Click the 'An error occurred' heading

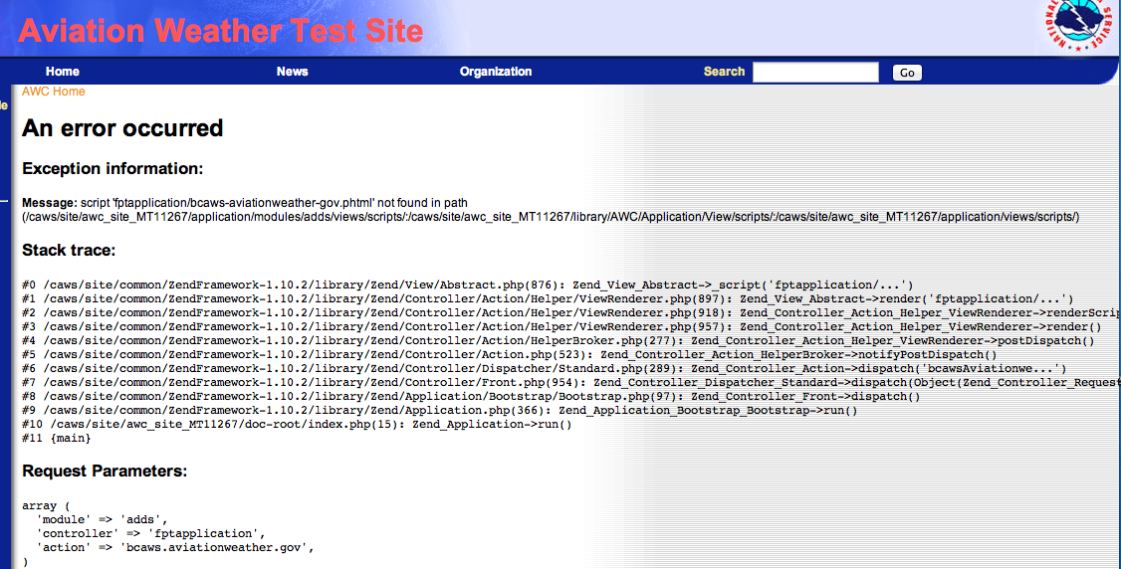(x=122, y=128)
